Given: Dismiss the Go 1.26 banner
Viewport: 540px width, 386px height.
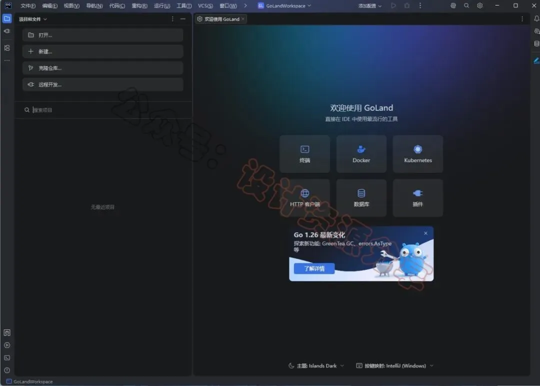Looking at the screenshot, I should click(x=425, y=233).
